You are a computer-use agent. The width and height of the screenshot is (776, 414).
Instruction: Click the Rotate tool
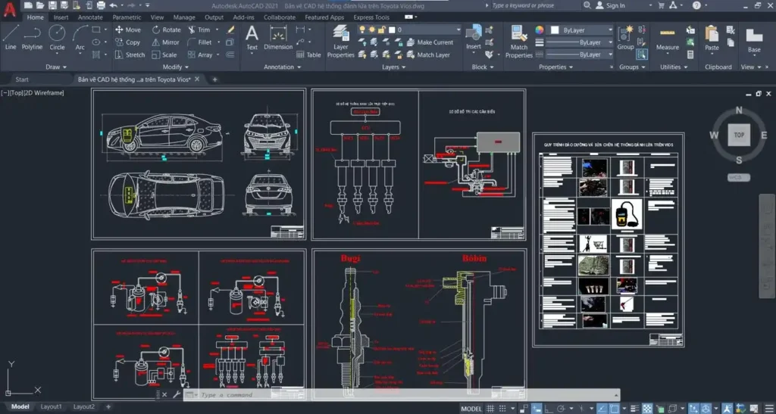click(x=166, y=30)
